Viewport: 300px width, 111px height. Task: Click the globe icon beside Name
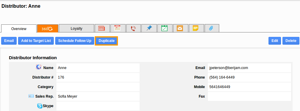tap(39, 67)
